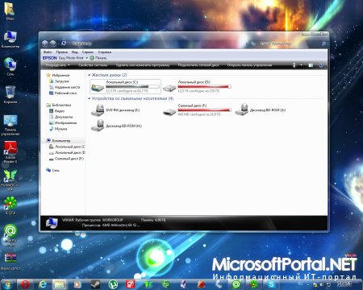Screen dimensions: 363x290
Task: Select the Дисковод BD-ROM (H:) icon
Action: pos(98,126)
